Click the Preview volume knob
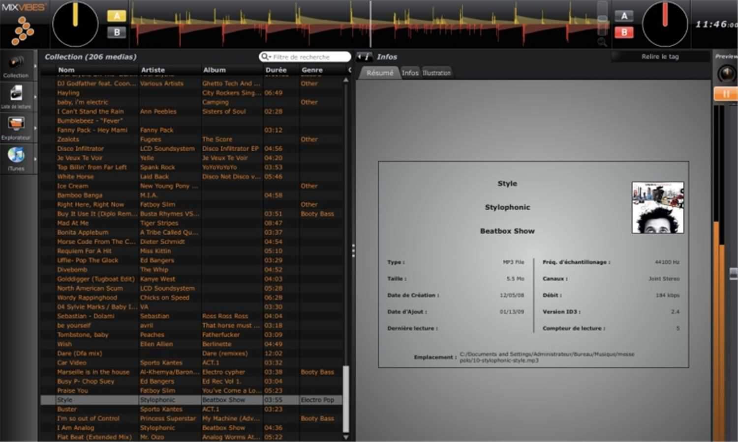The width and height of the screenshot is (738, 442). tap(726, 74)
